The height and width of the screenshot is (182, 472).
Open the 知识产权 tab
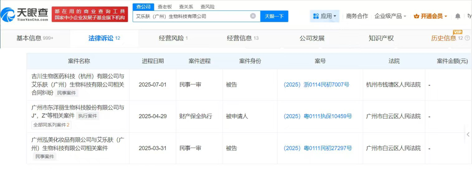pos(381,38)
